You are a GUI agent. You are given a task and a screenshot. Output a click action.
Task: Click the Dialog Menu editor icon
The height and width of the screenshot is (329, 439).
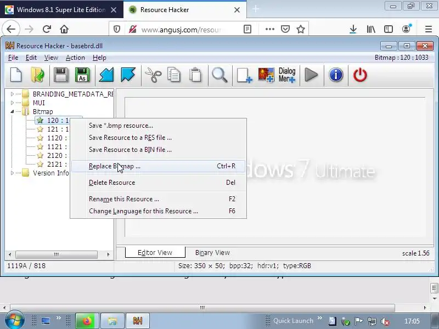point(287,75)
